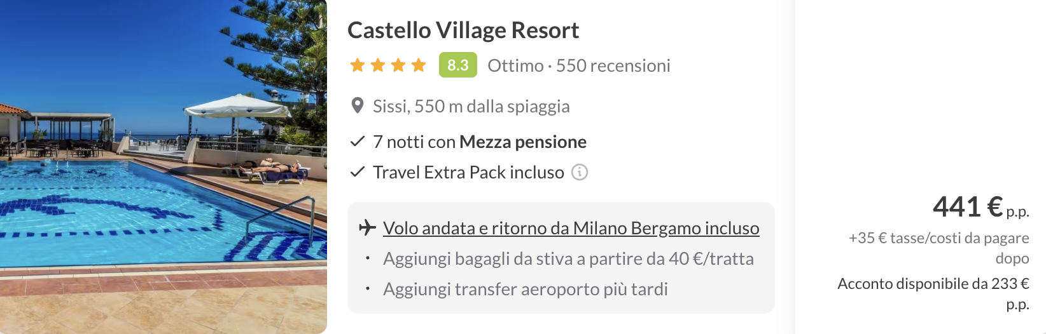Image resolution: width=1046 pixels, height=334 pixels.
Task: Click the Sissi 550 m dalla spiaggia location
Action: pos(471,106)
